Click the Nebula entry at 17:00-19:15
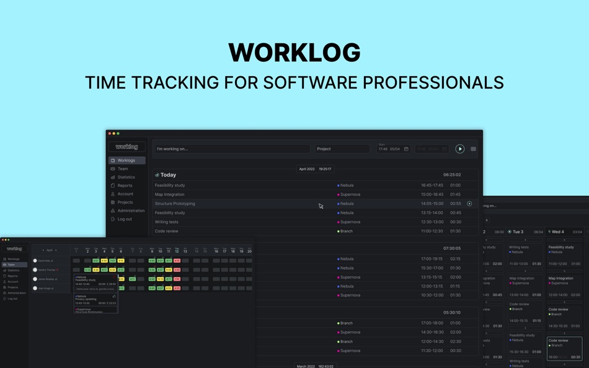Image resolution: width=589 pixels, height=368 pixels. pos(367,259)
